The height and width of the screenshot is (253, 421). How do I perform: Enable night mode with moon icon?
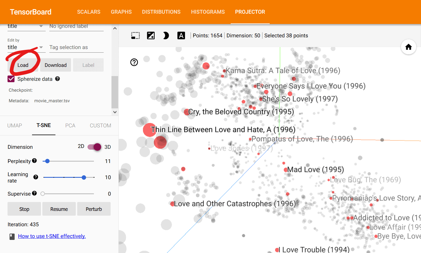[x=166, y=36]
